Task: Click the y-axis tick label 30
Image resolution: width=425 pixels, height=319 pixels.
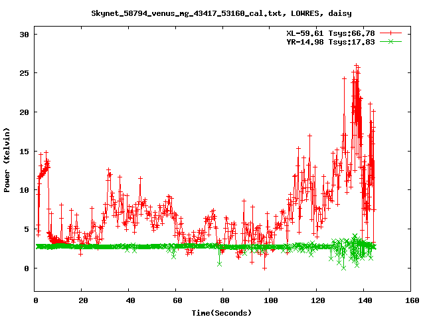Action: (24, 35)
